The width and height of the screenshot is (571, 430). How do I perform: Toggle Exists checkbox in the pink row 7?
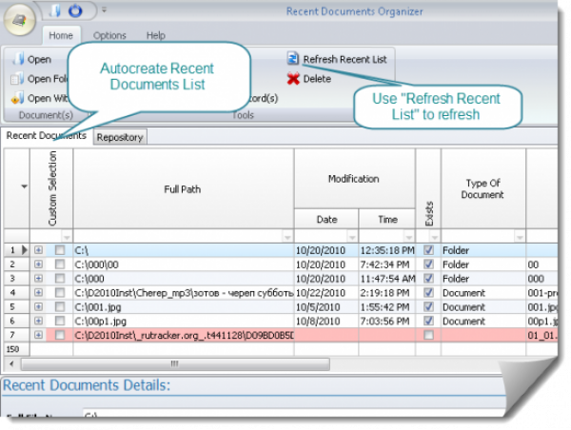pyautogui.click(x=427, y=335)
